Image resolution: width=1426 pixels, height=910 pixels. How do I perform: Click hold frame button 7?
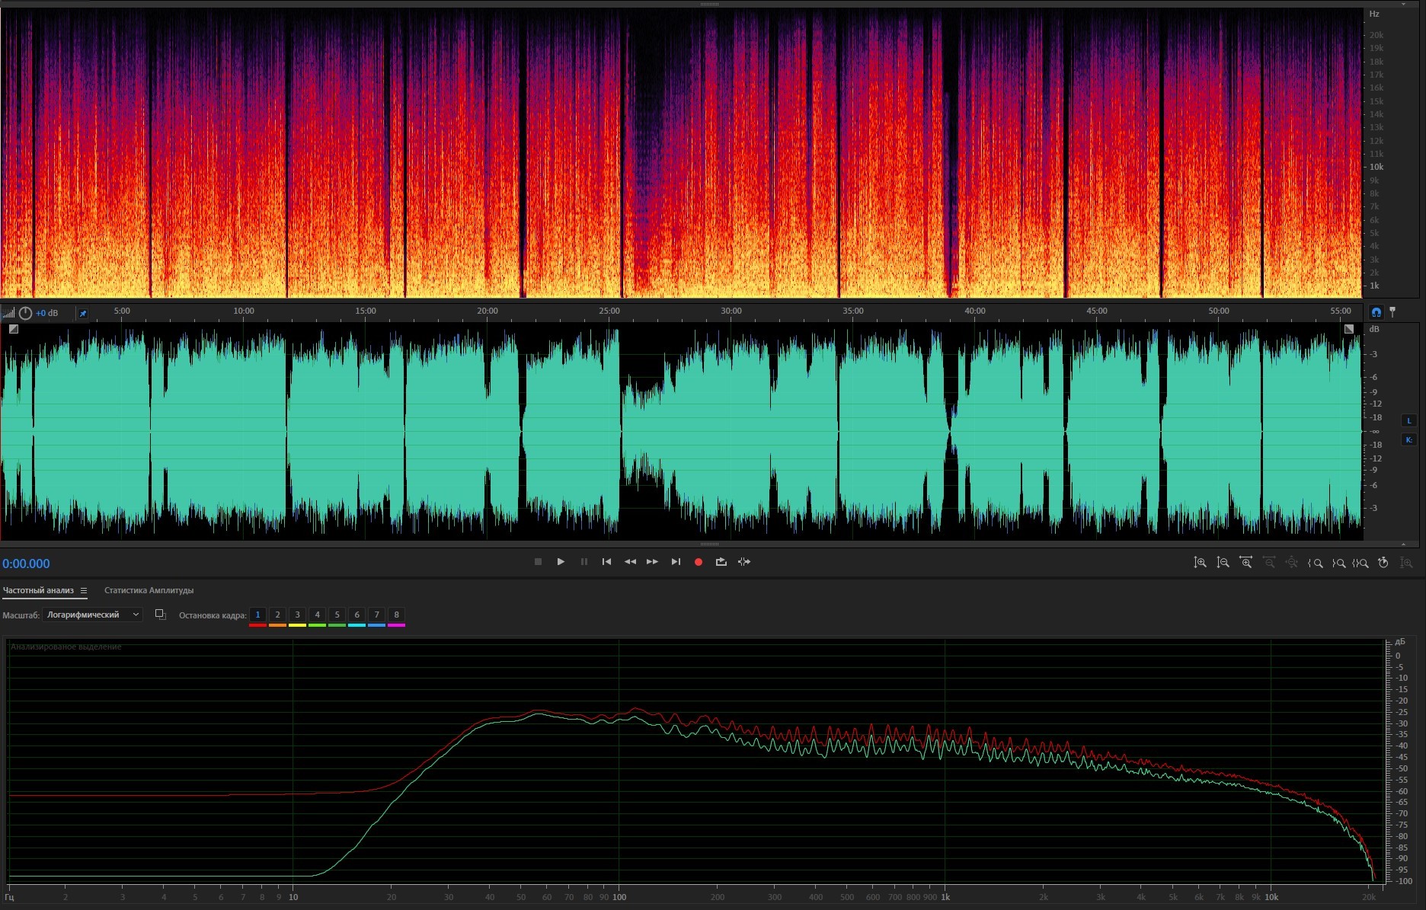pos(376,615)
